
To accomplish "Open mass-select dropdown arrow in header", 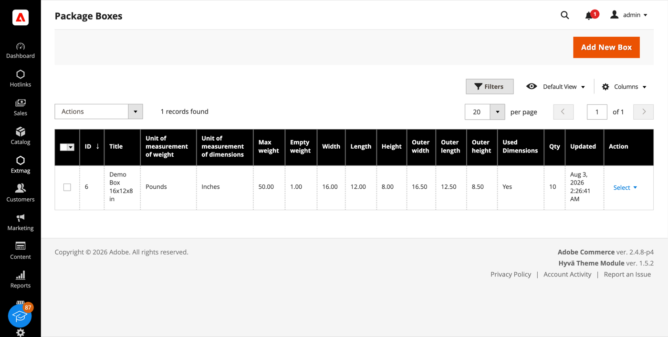I will 71,147.
